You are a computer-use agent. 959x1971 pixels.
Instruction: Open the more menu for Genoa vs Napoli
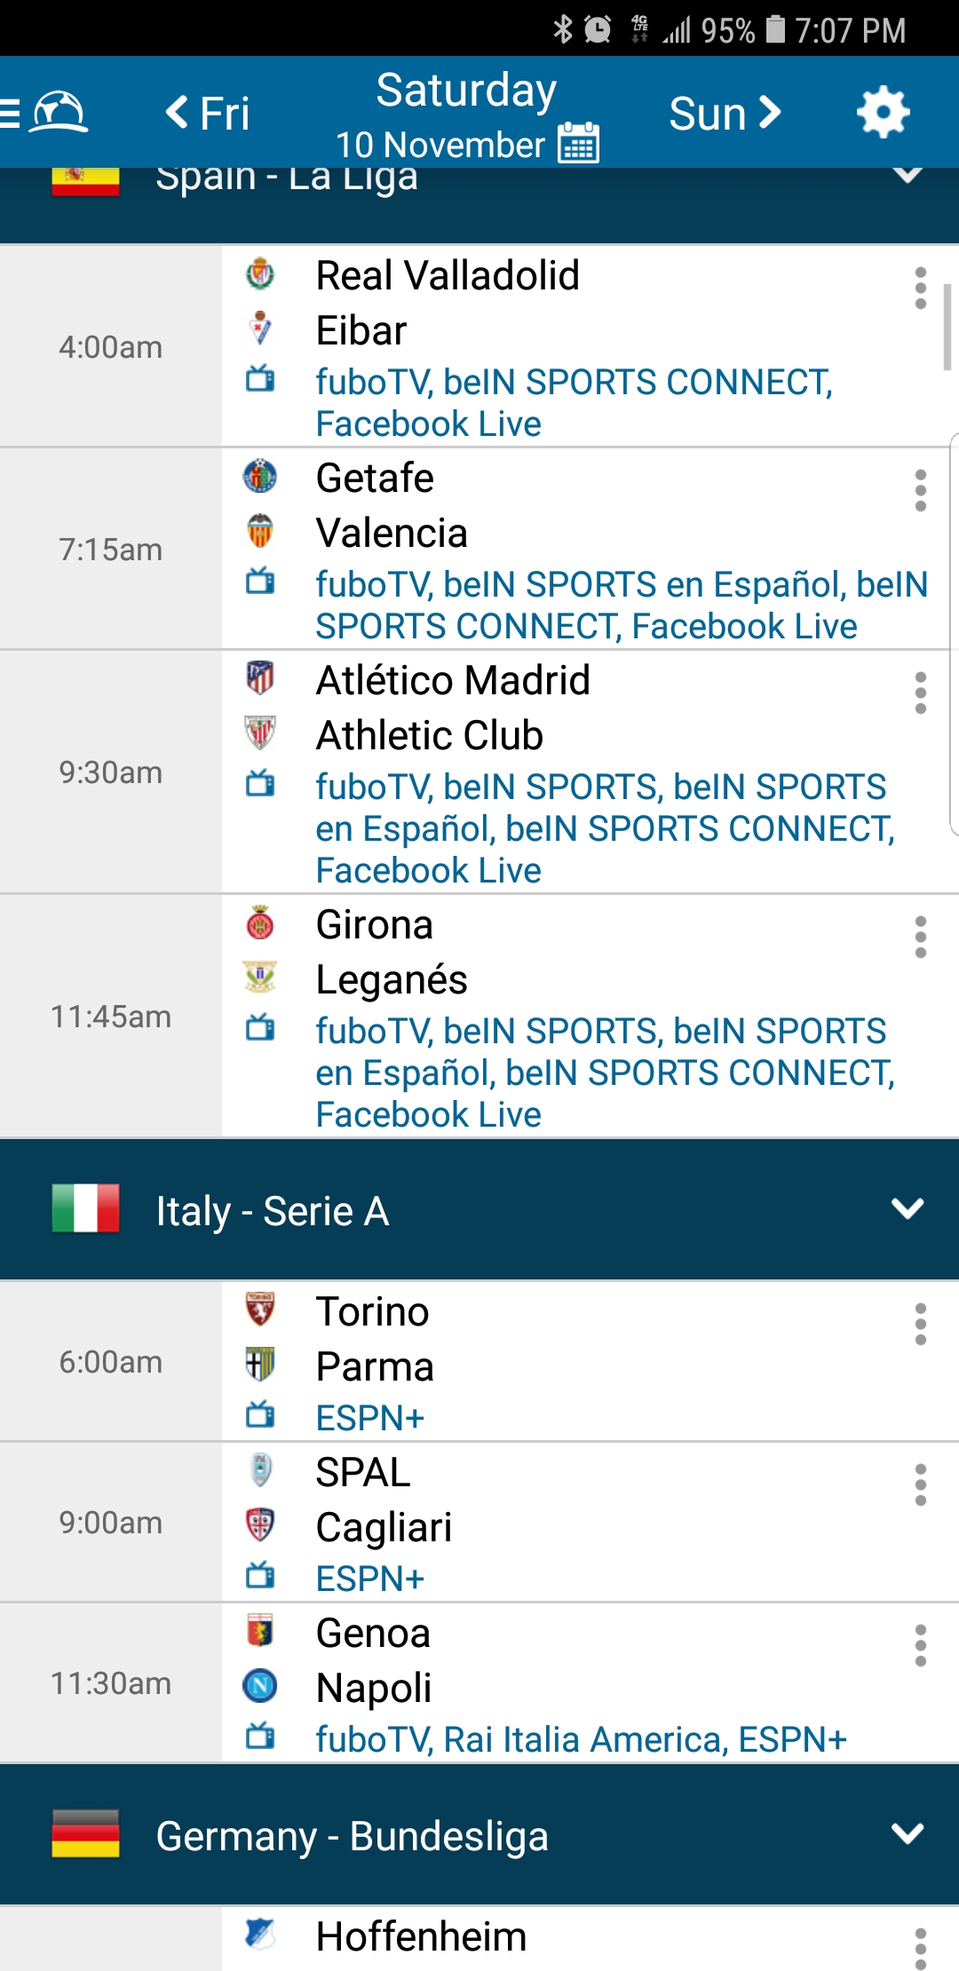[920, 1646]
